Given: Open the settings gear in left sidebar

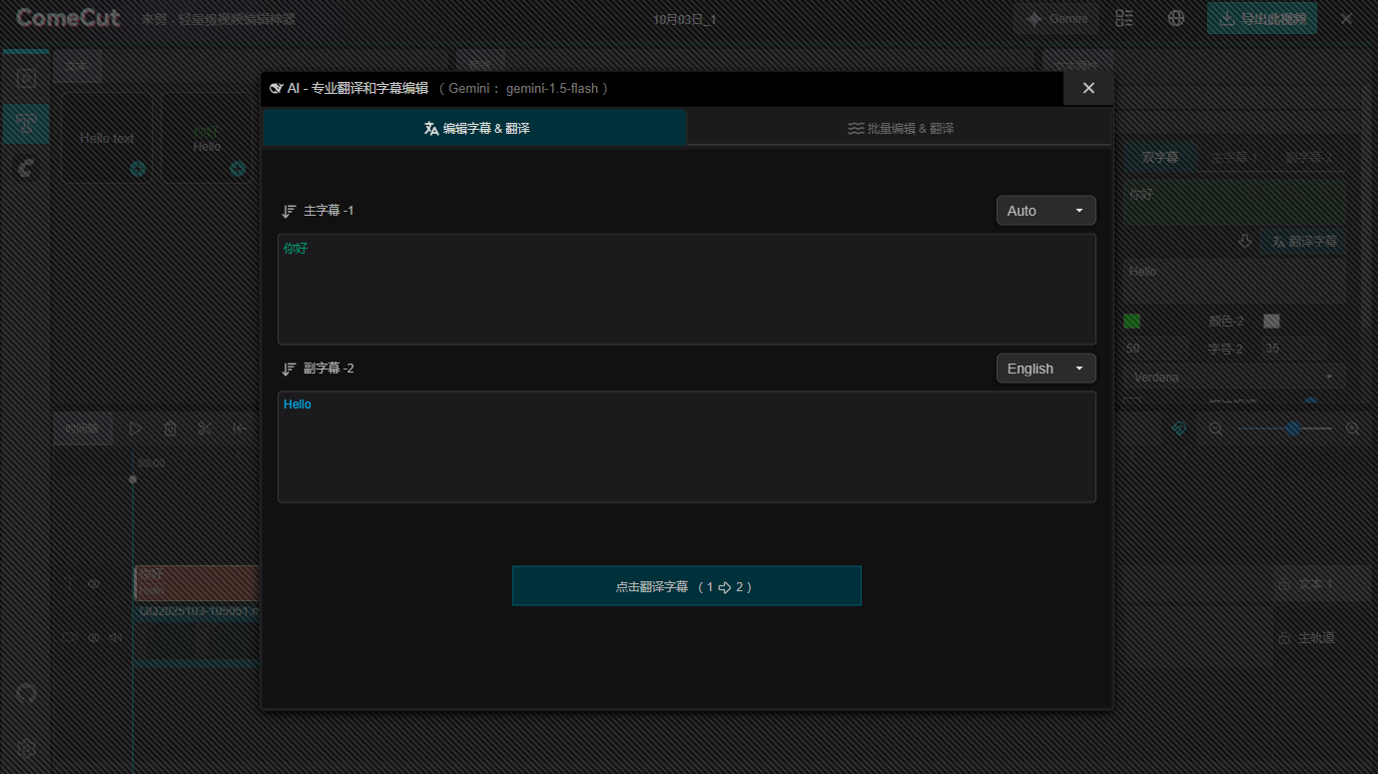Looking at the screenshot, I should coord(27,748).
